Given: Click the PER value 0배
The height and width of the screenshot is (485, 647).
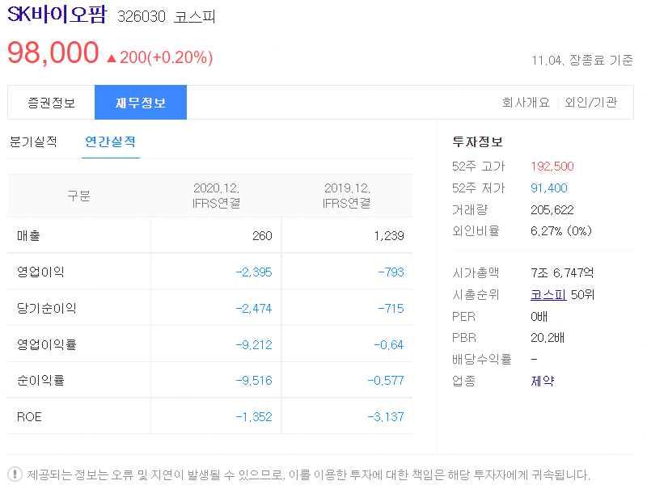Looking at the screenshot, I should coord(539,317).
